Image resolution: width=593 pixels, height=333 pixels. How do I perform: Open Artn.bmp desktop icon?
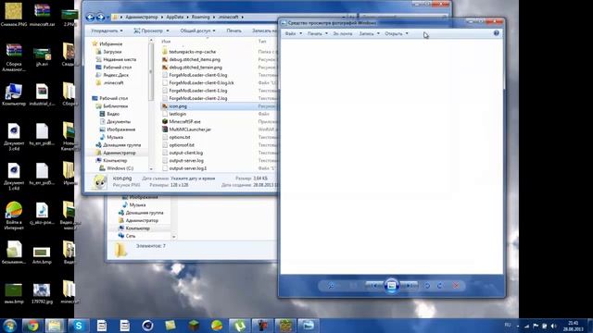pyautogui.click(x=42, y=255)
